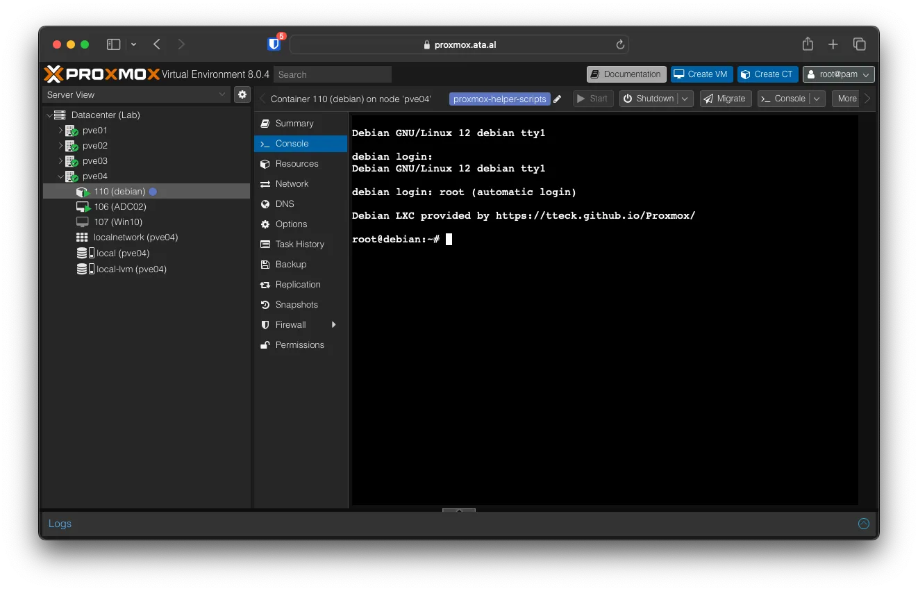Screen dimensions: 918x591
Task: Click inside the terminal at root@debian prompt
Action: (x=449, y=239)
